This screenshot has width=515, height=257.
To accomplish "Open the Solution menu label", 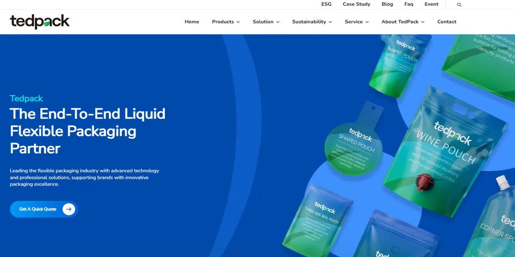I will click(263, 22).
